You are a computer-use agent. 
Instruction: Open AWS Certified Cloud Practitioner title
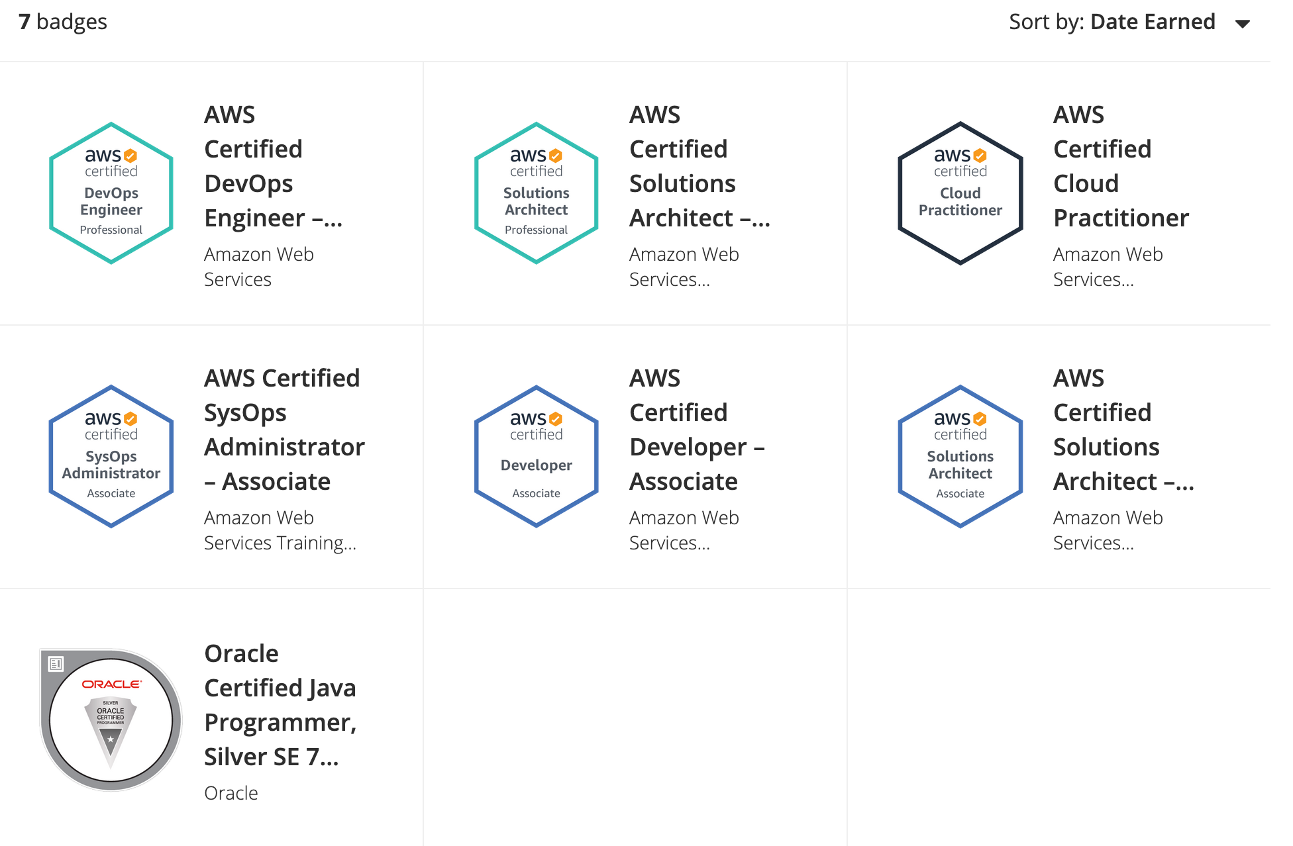(1121, 166)
